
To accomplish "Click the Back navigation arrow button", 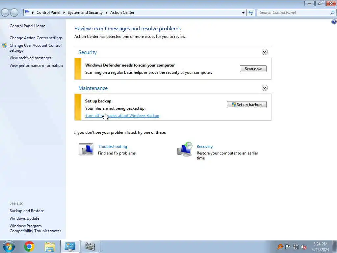I will click(x=5, y=13).
